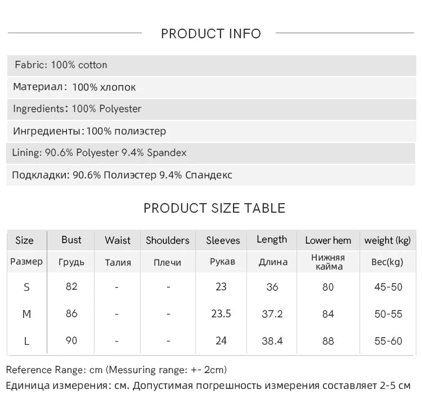Viewport: 422px width, 408px height.
Task: Select the Fabric: 100% cotton row
Action: tap(212, 65)
